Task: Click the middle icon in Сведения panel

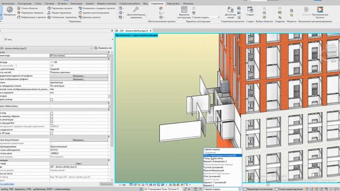Action: (280, 13)
